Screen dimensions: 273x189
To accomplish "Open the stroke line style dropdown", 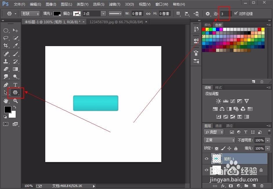I will 115,14.
